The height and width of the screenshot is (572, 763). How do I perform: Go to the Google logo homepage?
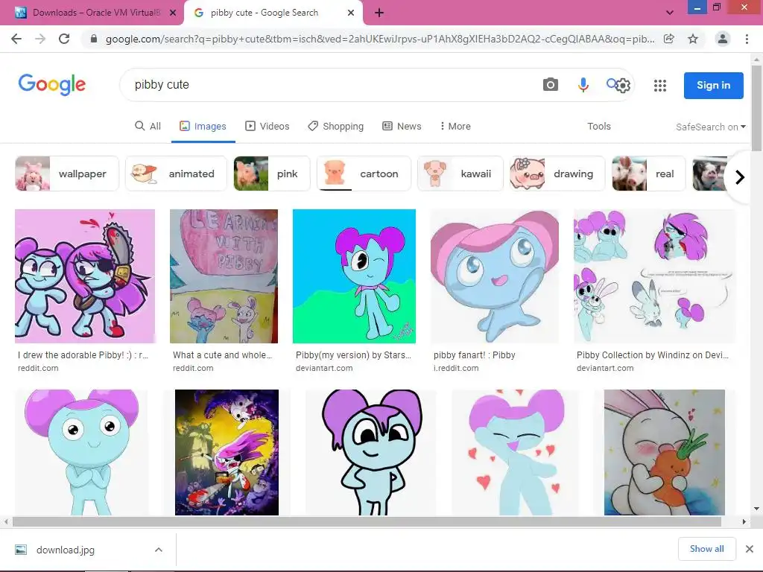[x=52, y=85]
